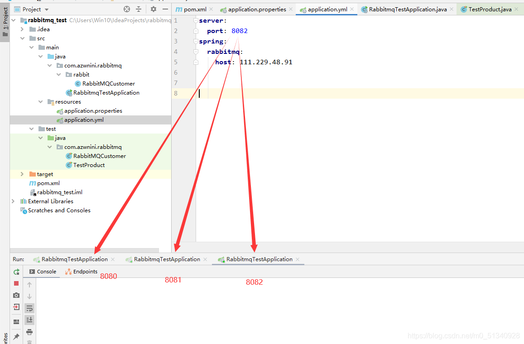Open the Project view dropdown
This screenshot has width=524, height=344.
click(x=47, y=10)
